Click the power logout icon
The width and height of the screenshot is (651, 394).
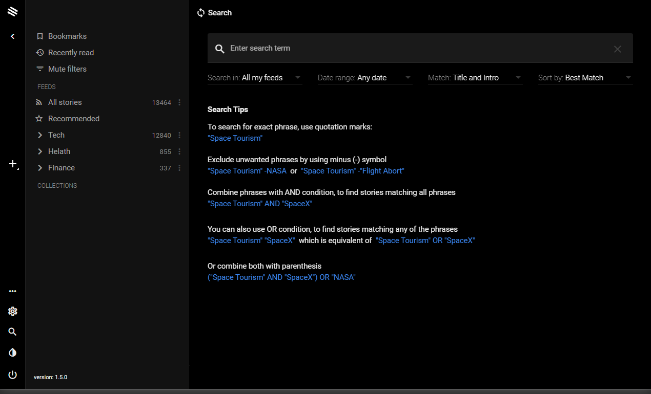point(13,375)
